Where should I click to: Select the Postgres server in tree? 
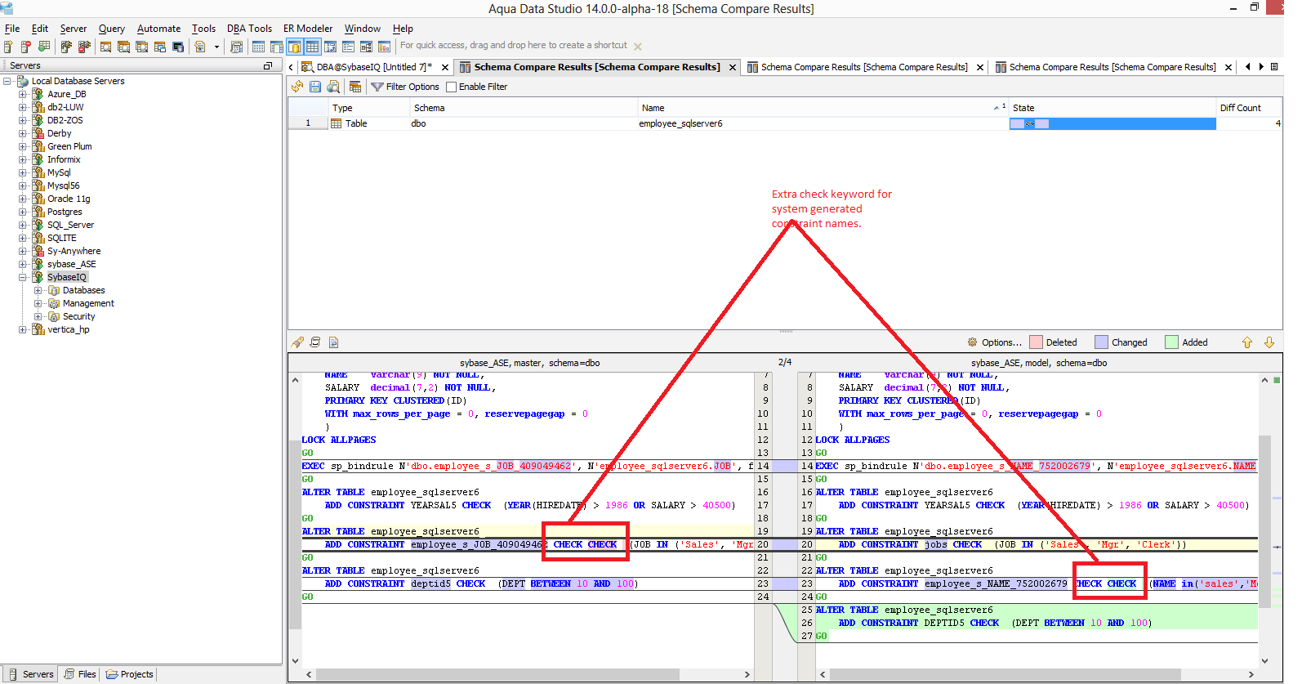point(65,212)
